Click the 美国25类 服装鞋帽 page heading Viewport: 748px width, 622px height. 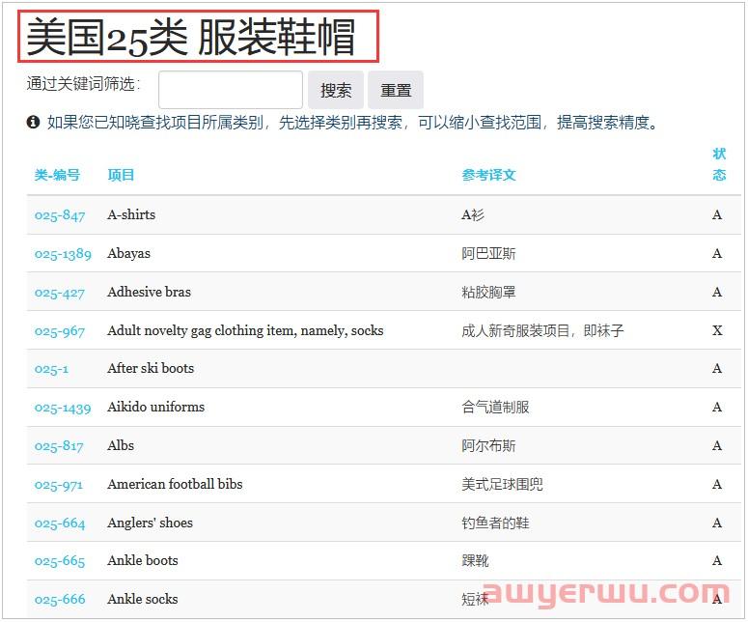click(191, 37)
